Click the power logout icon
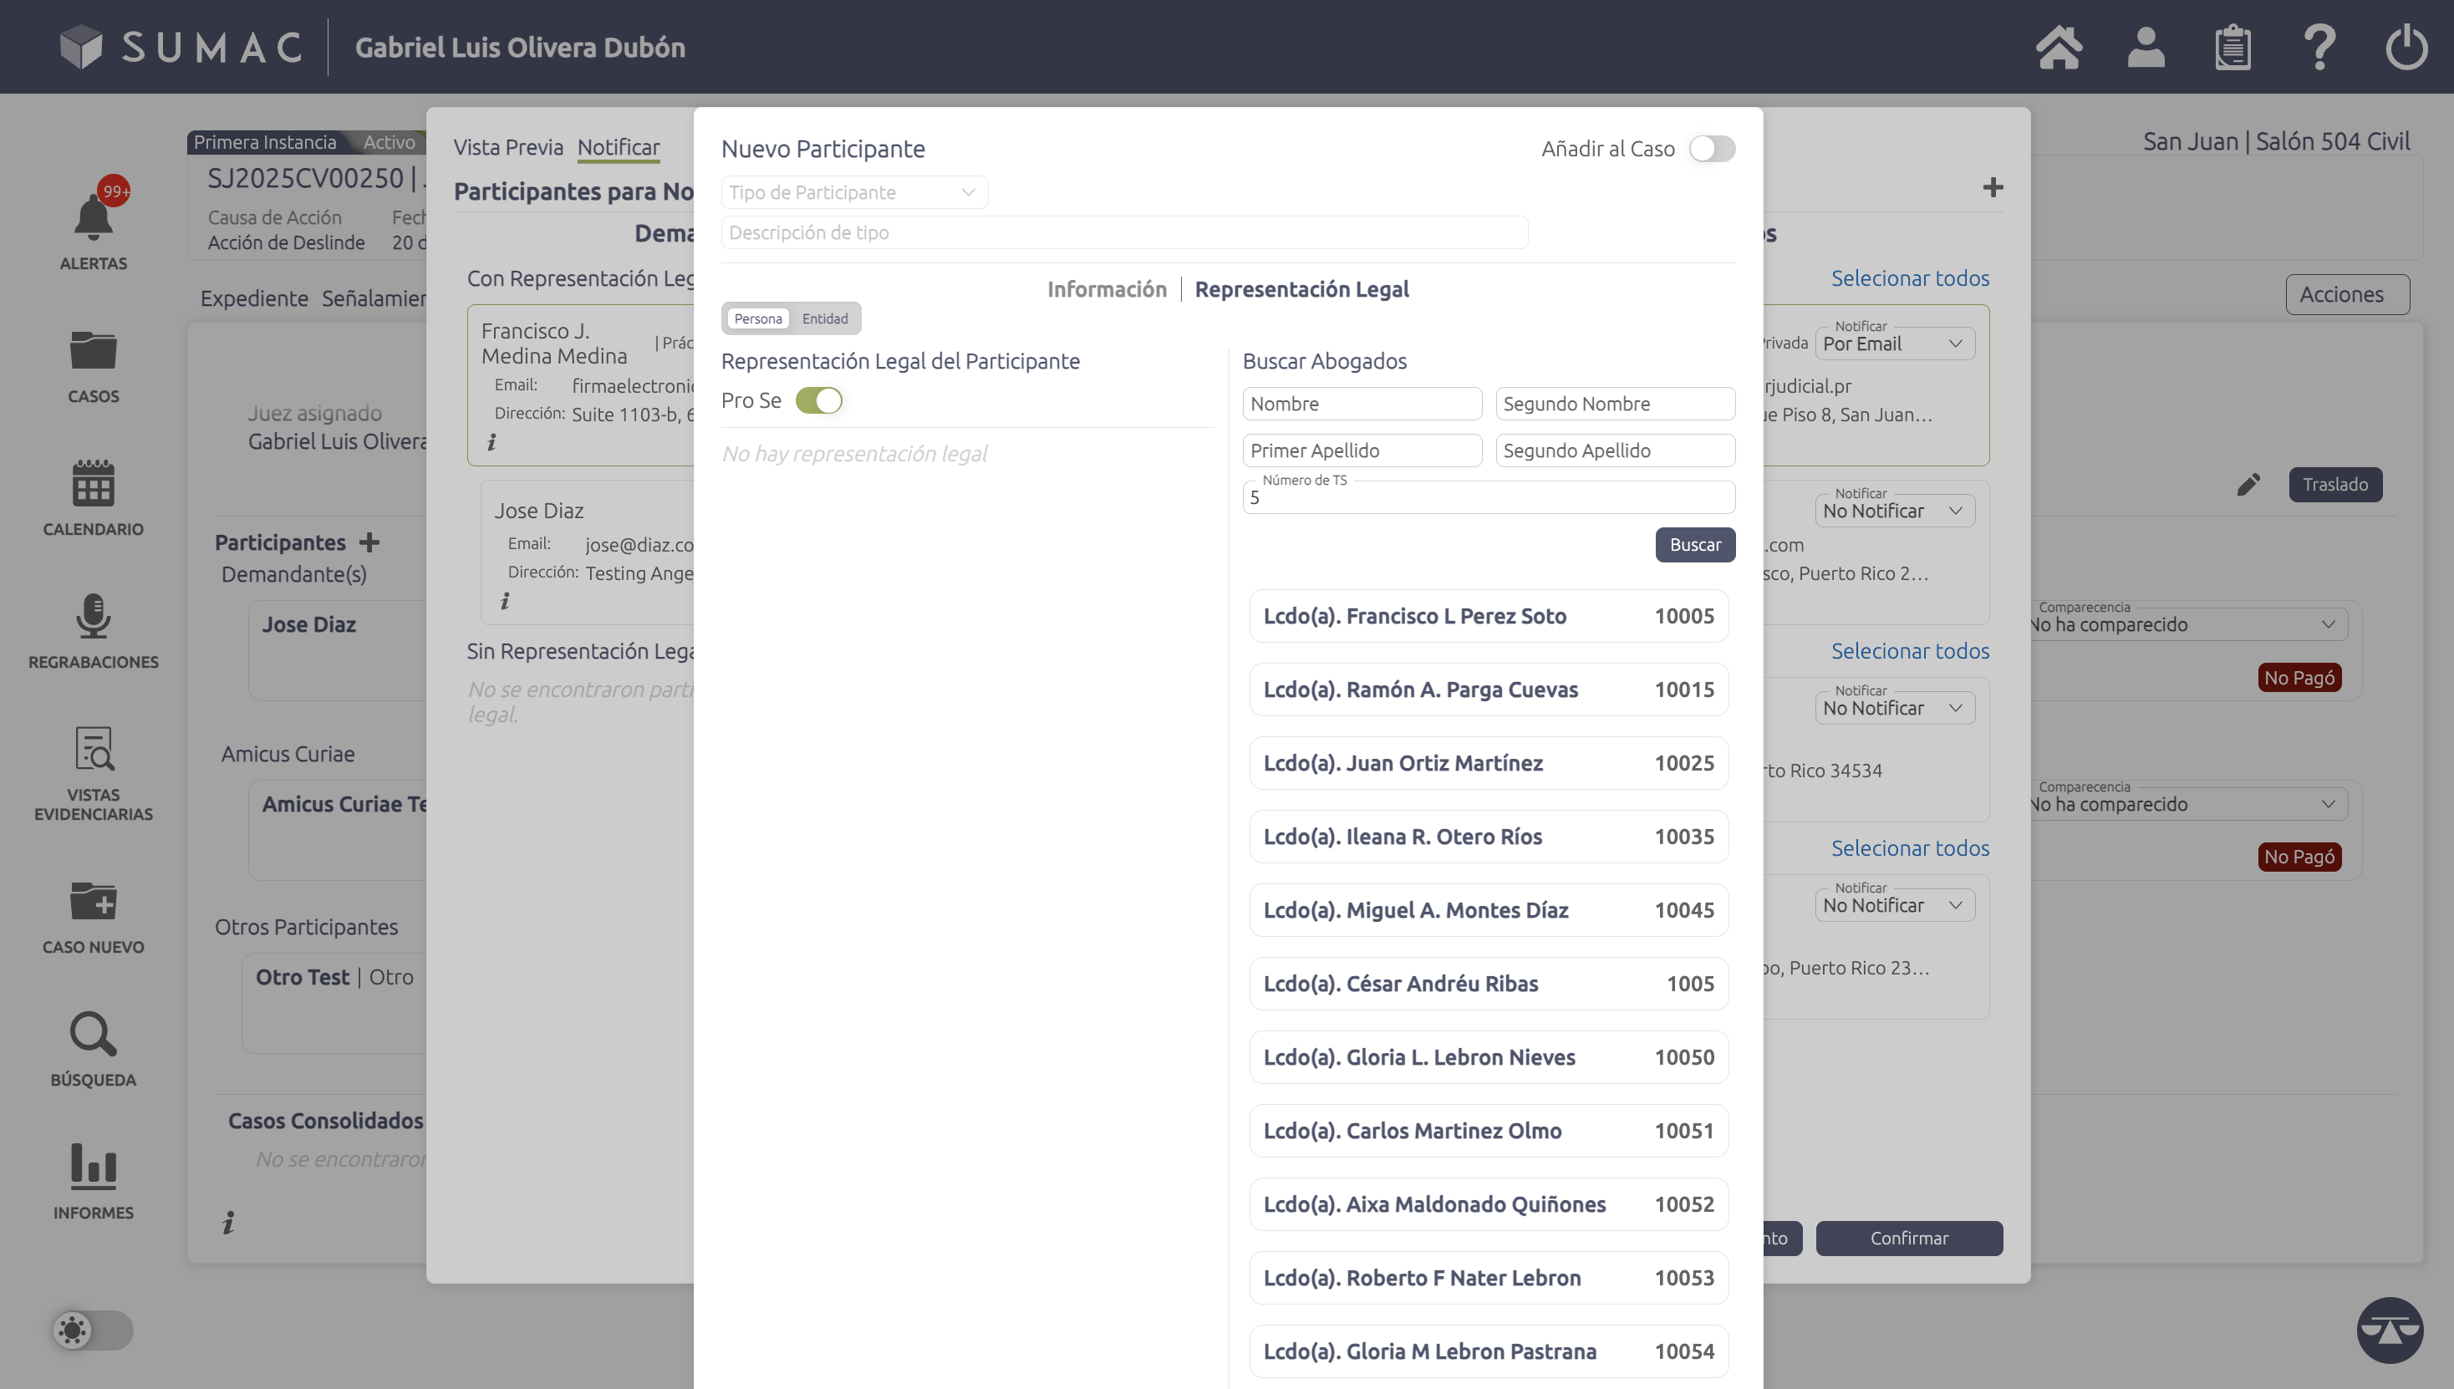Image resolution: width=2454 pixels, height=1389 pixels. tap(2406, 48)
